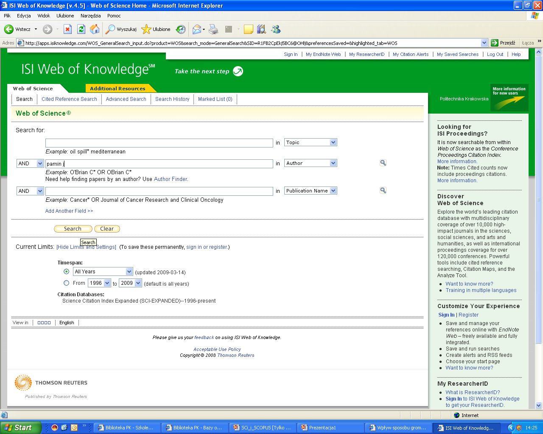Click the Publication Name input field
Image resolution: width=543 pixels, height=434 pixels.
pos(159,191)
